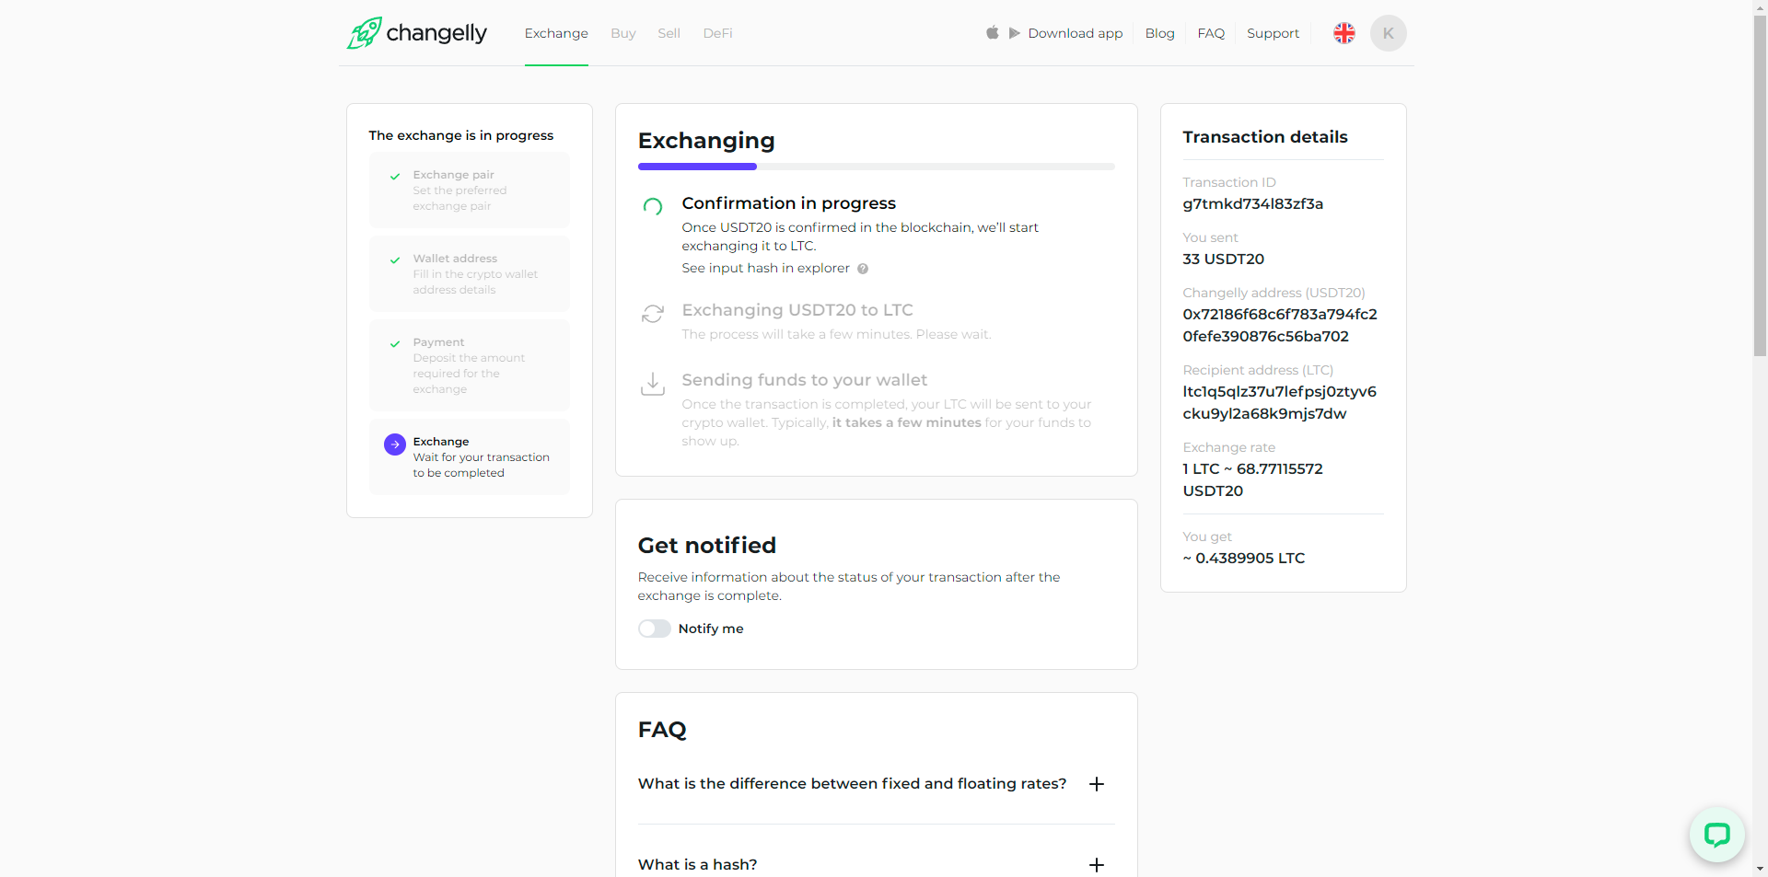Switch to the Sell tab
This screenshot has height=877, width=1768.
click(x=669, y=33)
